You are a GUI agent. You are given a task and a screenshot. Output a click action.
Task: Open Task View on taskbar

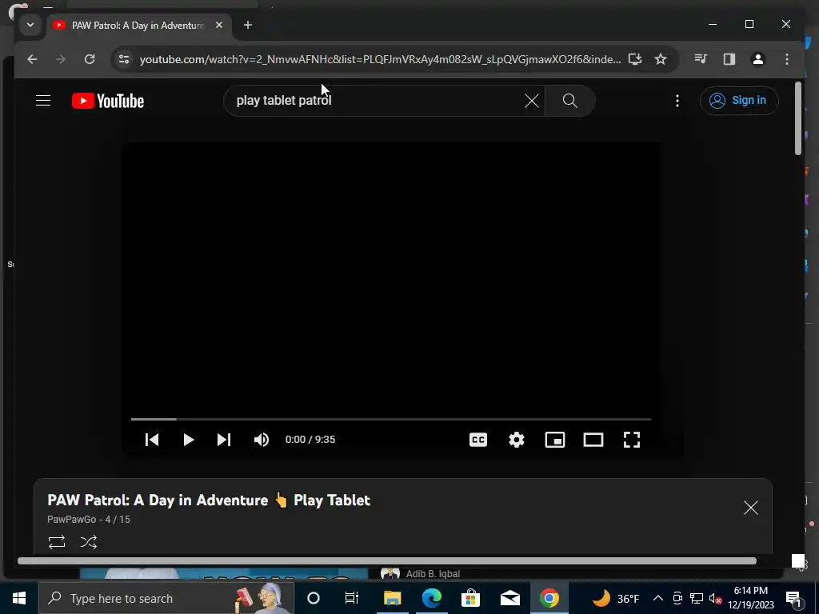tap(352, 598)
